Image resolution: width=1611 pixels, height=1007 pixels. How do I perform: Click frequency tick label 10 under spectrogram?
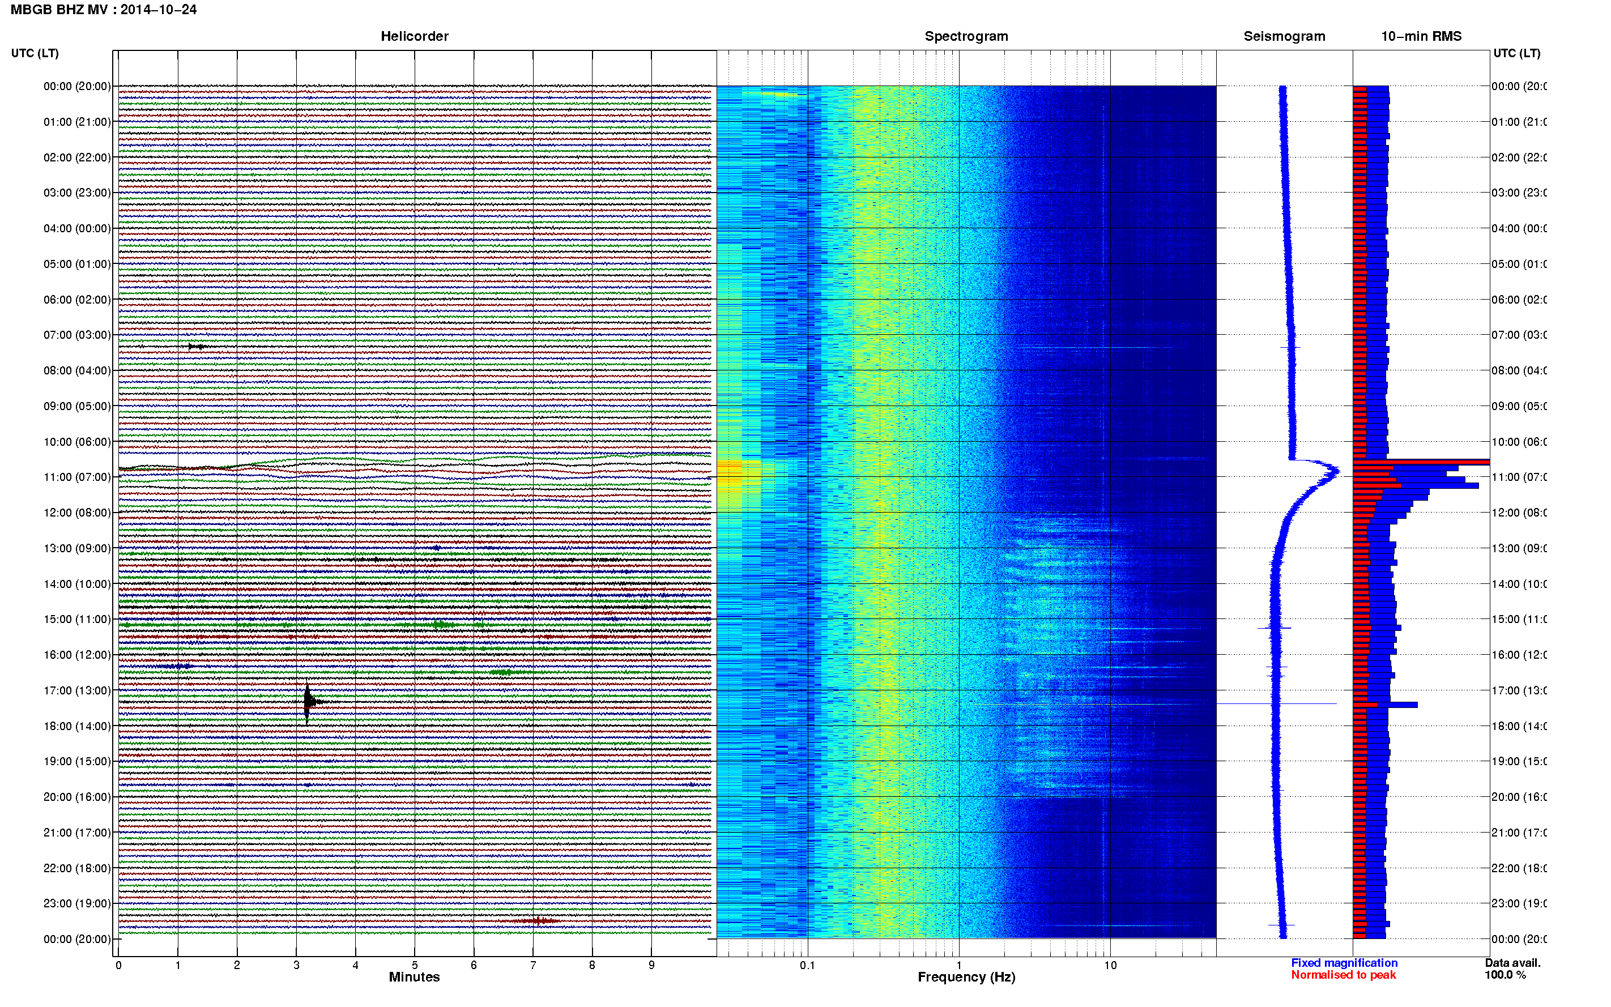(x=1110, y=965)
